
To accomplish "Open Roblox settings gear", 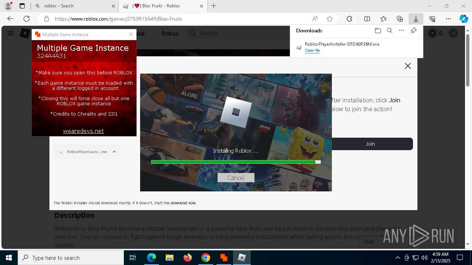I will click(x=453, y=33).
